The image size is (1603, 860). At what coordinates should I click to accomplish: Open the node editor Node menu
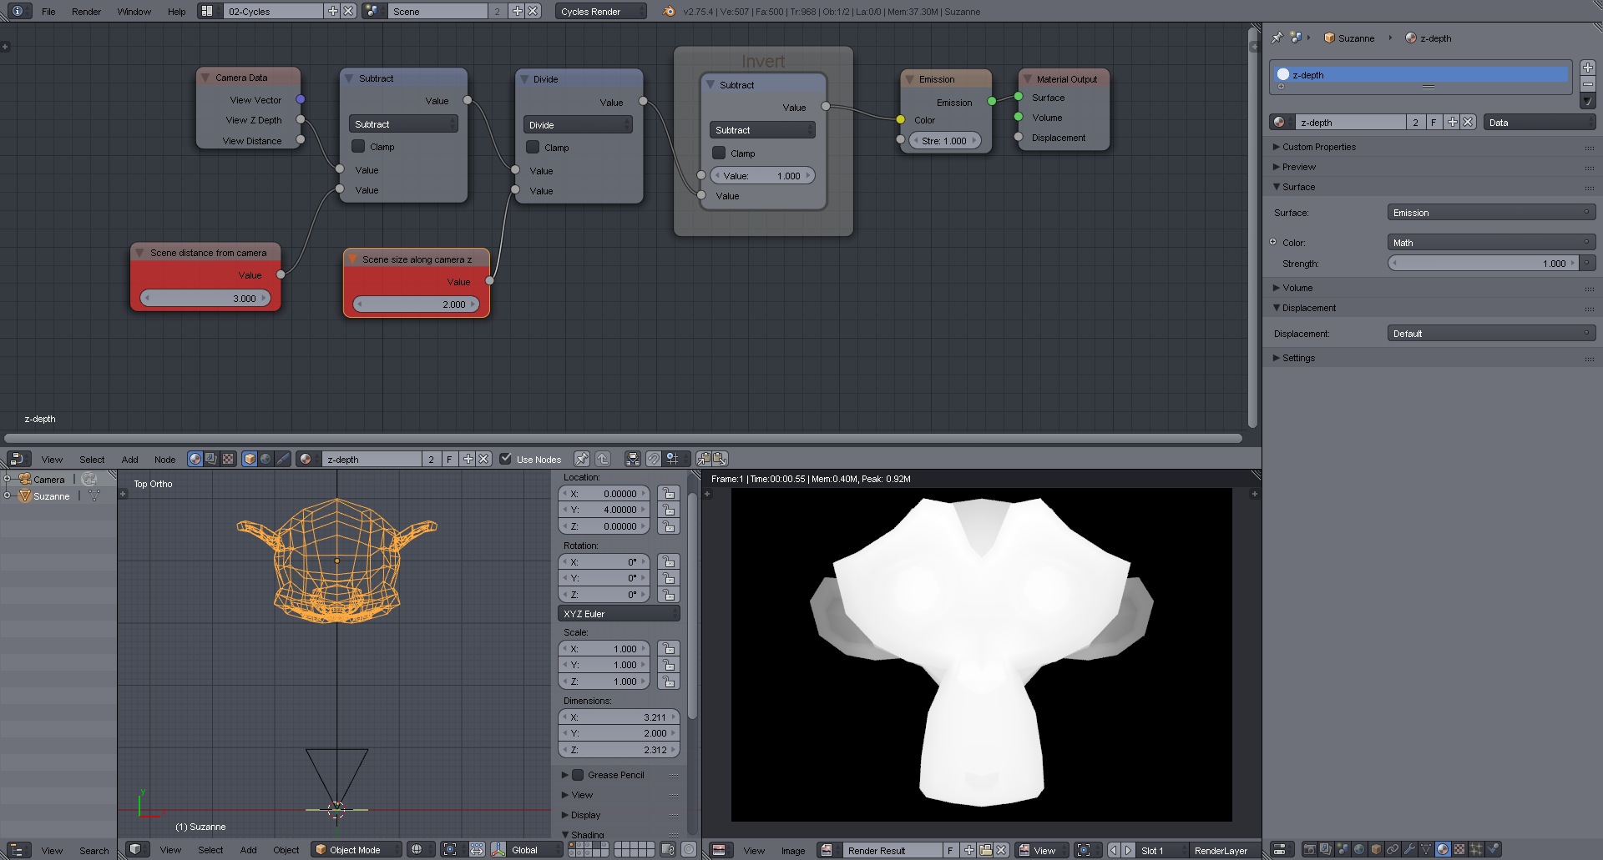(164, 460)
